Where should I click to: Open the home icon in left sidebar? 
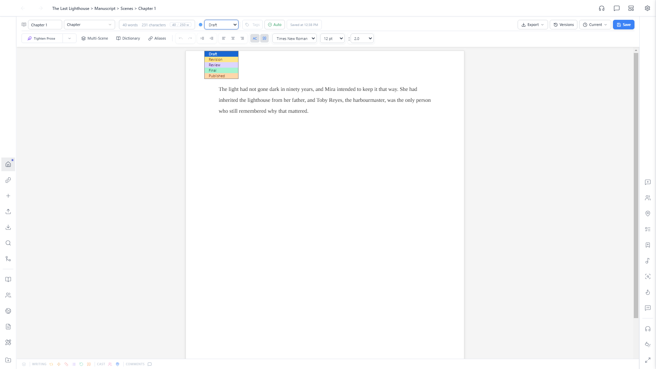8,164
